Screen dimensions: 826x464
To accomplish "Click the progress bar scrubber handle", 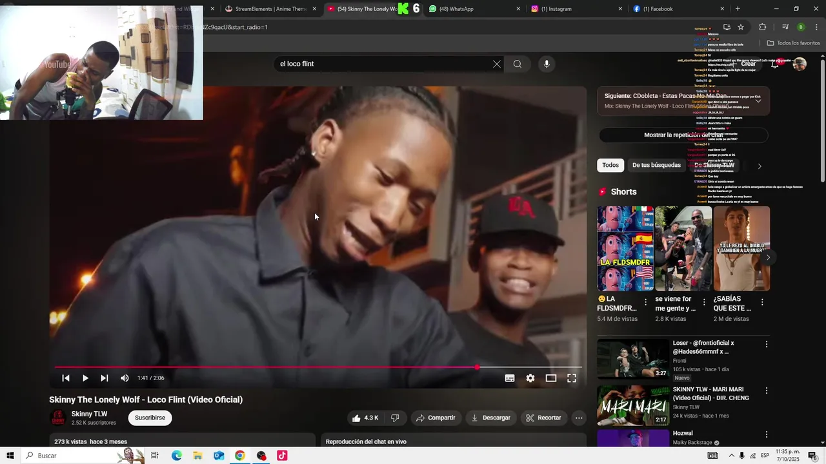I will [477, 367].
